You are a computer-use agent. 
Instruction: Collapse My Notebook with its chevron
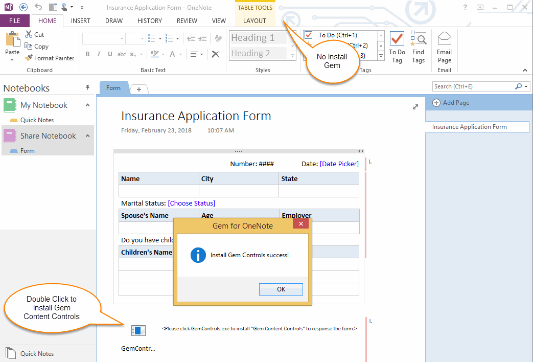(88, 105)
